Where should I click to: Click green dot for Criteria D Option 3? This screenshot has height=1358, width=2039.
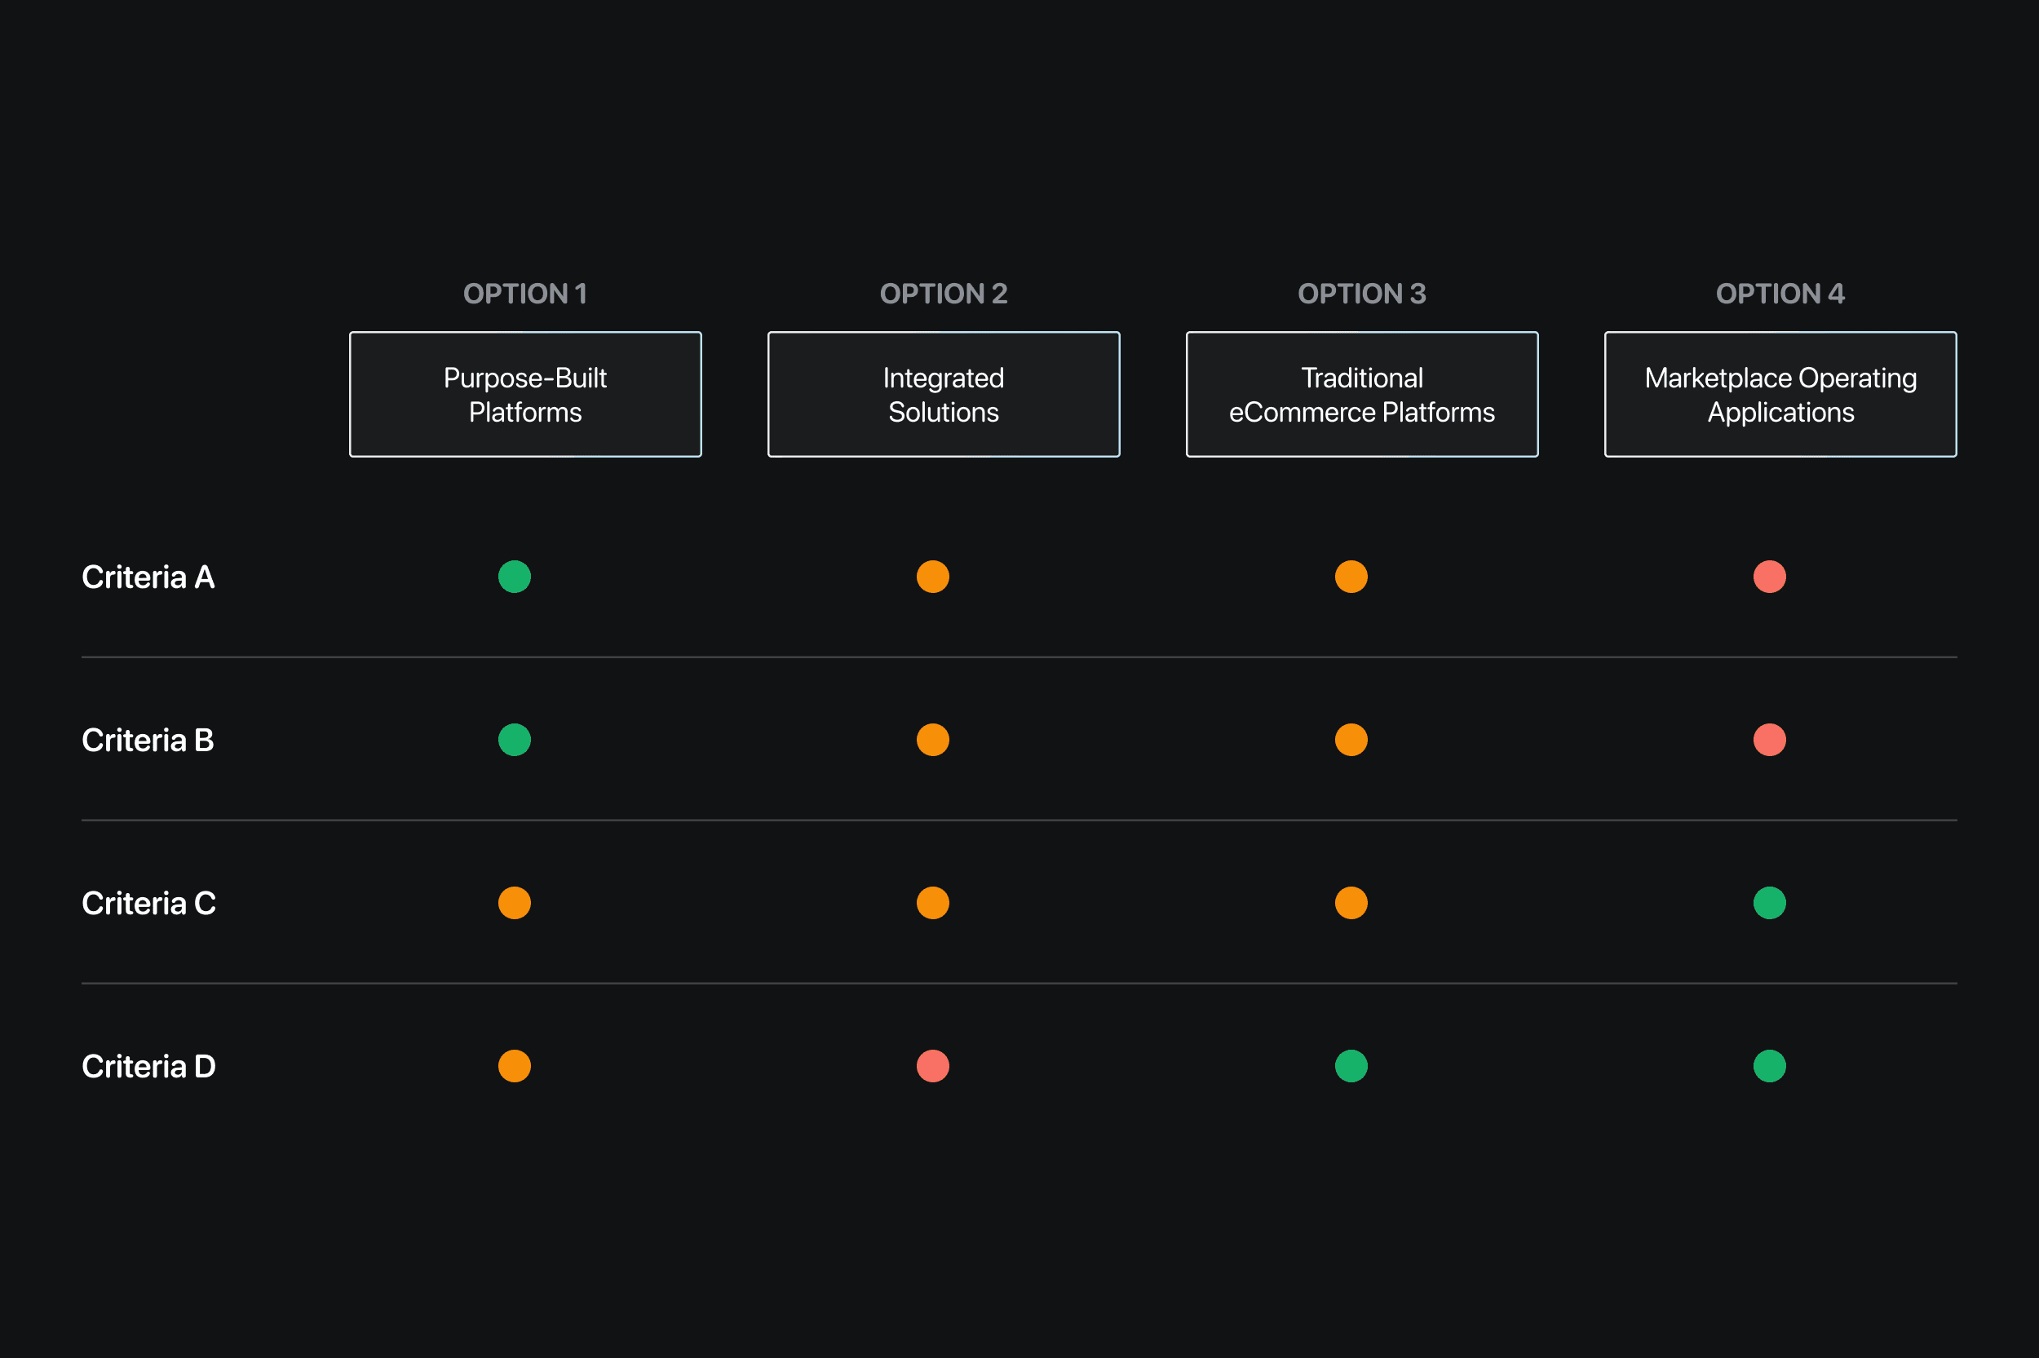coord(1351,1066)
